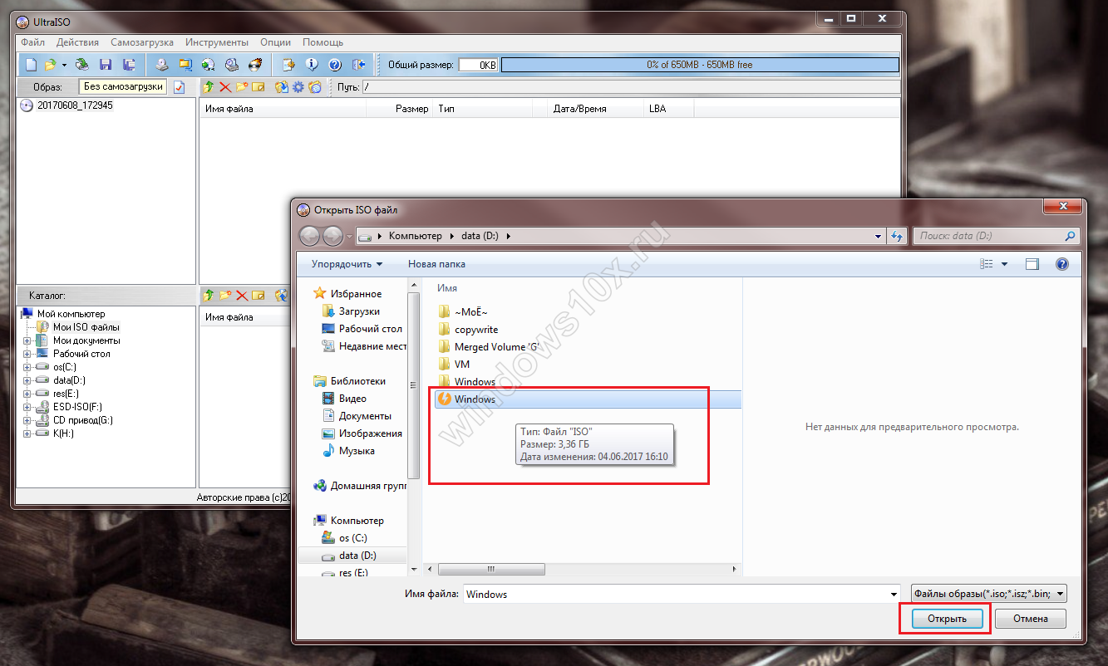Click the Save As icon with multiple floppies
Screen dimensions: 1108x666
click(x=130, y=64)
